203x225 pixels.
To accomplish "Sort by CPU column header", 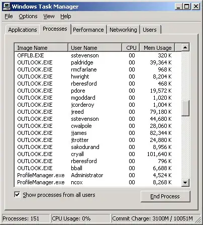I will point(131,48).
